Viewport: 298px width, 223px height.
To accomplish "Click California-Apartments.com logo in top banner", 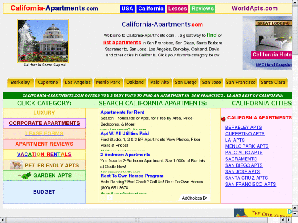I will click(54, 8).
